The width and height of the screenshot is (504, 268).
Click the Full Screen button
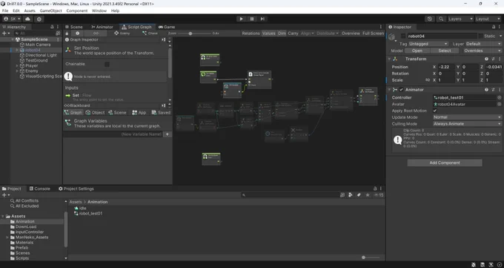pos(373,33)
